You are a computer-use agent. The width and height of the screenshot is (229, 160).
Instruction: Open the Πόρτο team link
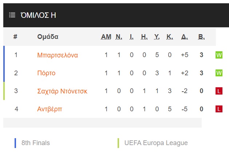point(46,73)
